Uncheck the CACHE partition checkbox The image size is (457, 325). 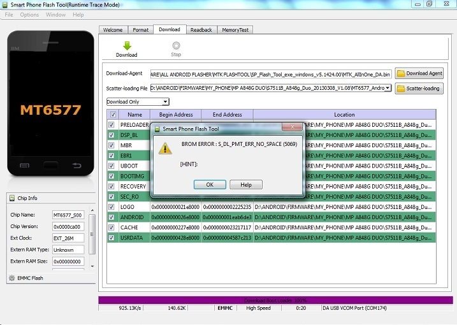click(112, 227)
